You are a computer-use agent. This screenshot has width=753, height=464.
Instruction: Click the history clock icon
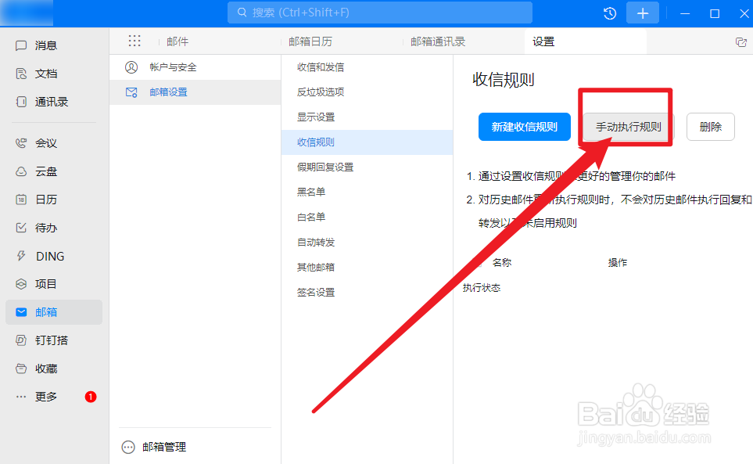[609, 13]
